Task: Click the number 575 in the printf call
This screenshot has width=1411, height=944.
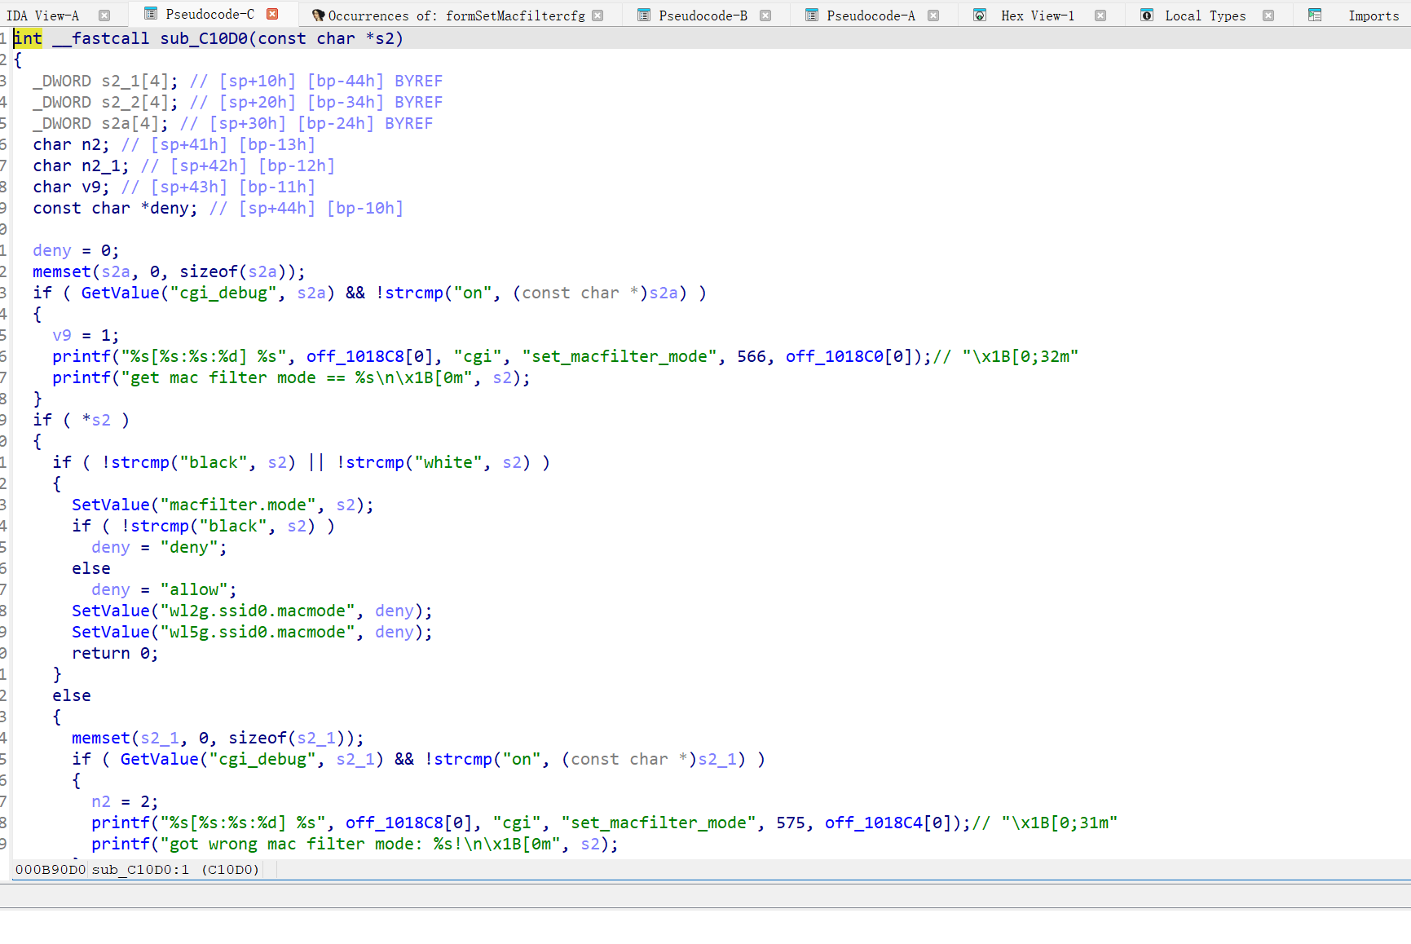Action: (x=791, y=823)
